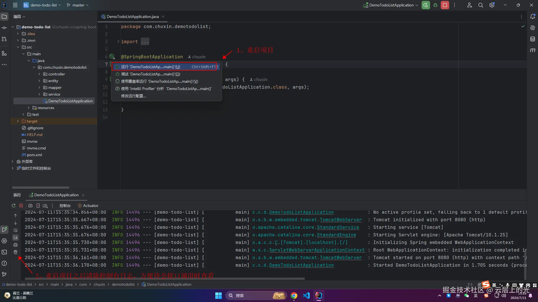Open the Notifications bell panel
Viewport: 538px width, 302px height.
pos(532,17)
